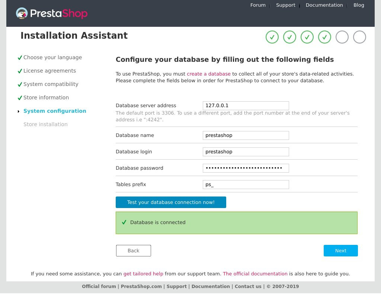Image resolution: width=381 pixels, height=294 pixels.
Task: Go to Choose your language step
Action: click(x=52, y=57)
